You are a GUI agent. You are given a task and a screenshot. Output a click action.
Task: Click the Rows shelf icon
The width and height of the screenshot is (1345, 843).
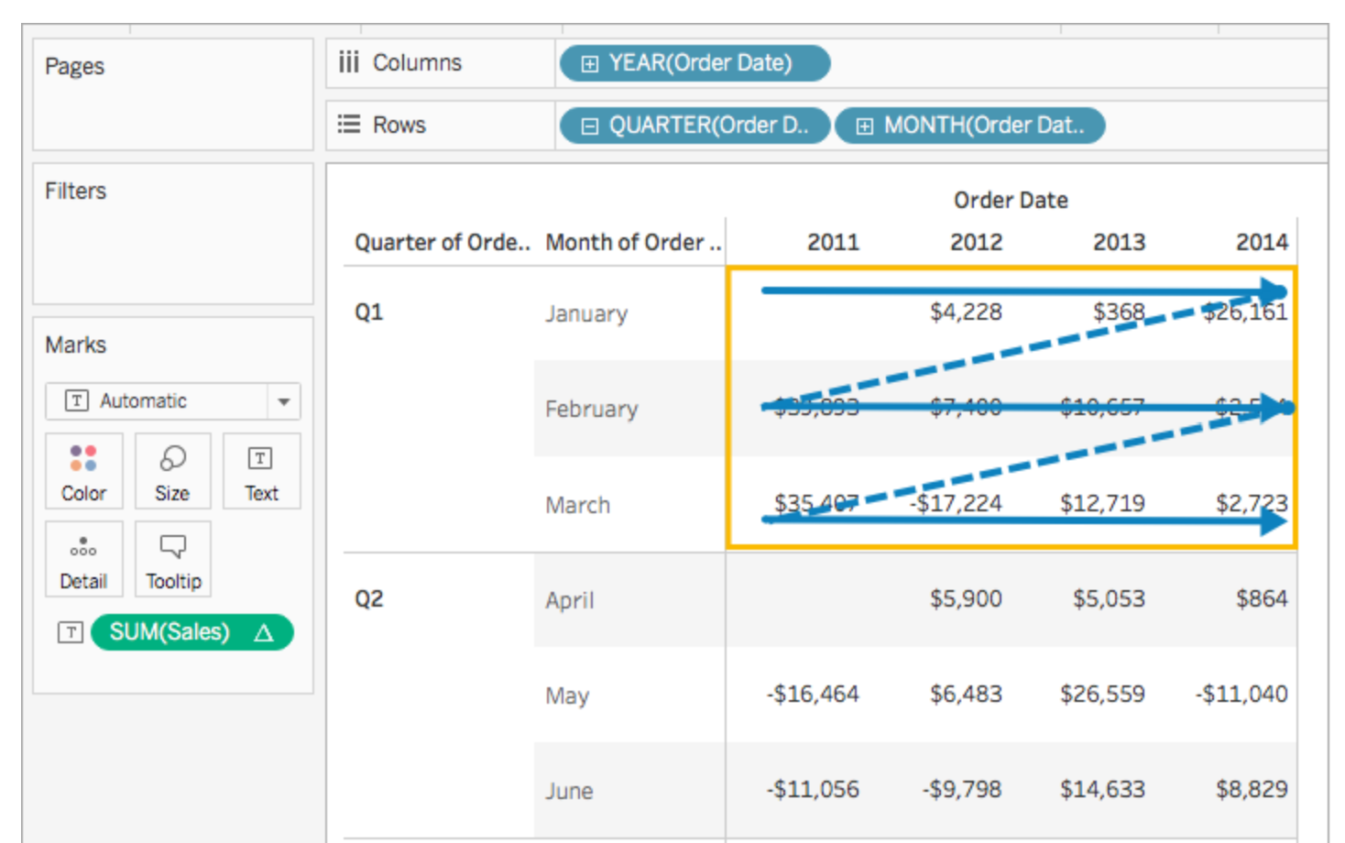click(x=348, y=124)
